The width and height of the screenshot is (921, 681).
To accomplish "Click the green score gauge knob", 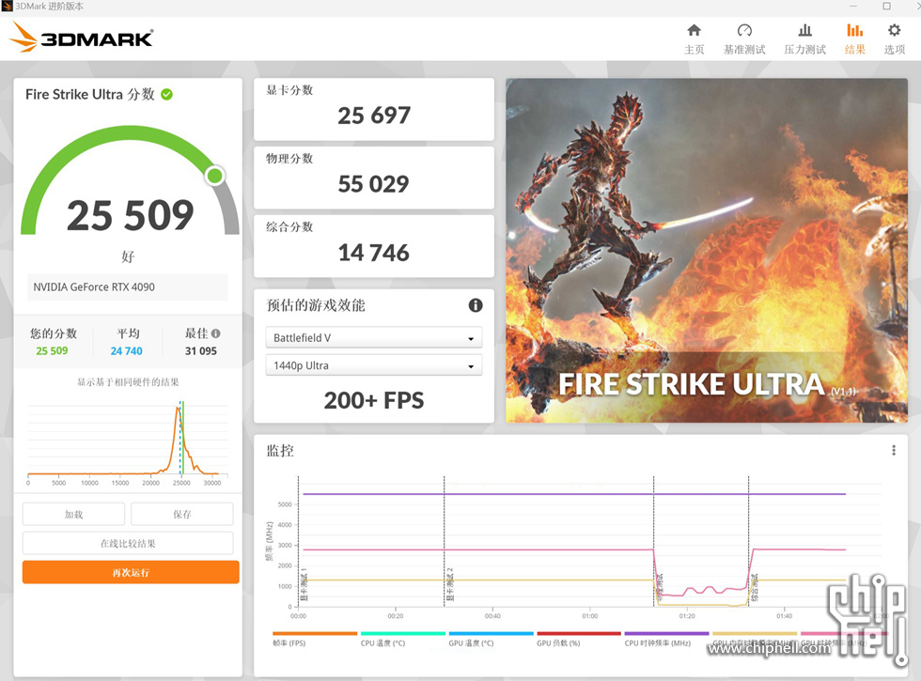I will coord(215,176).
